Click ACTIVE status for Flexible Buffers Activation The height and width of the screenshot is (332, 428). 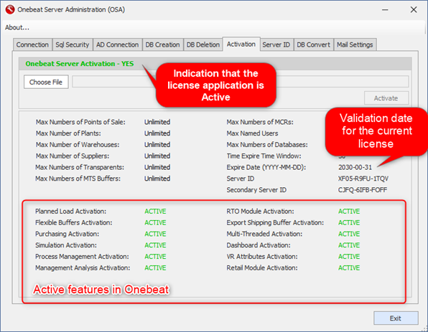[x=155, y=223]
